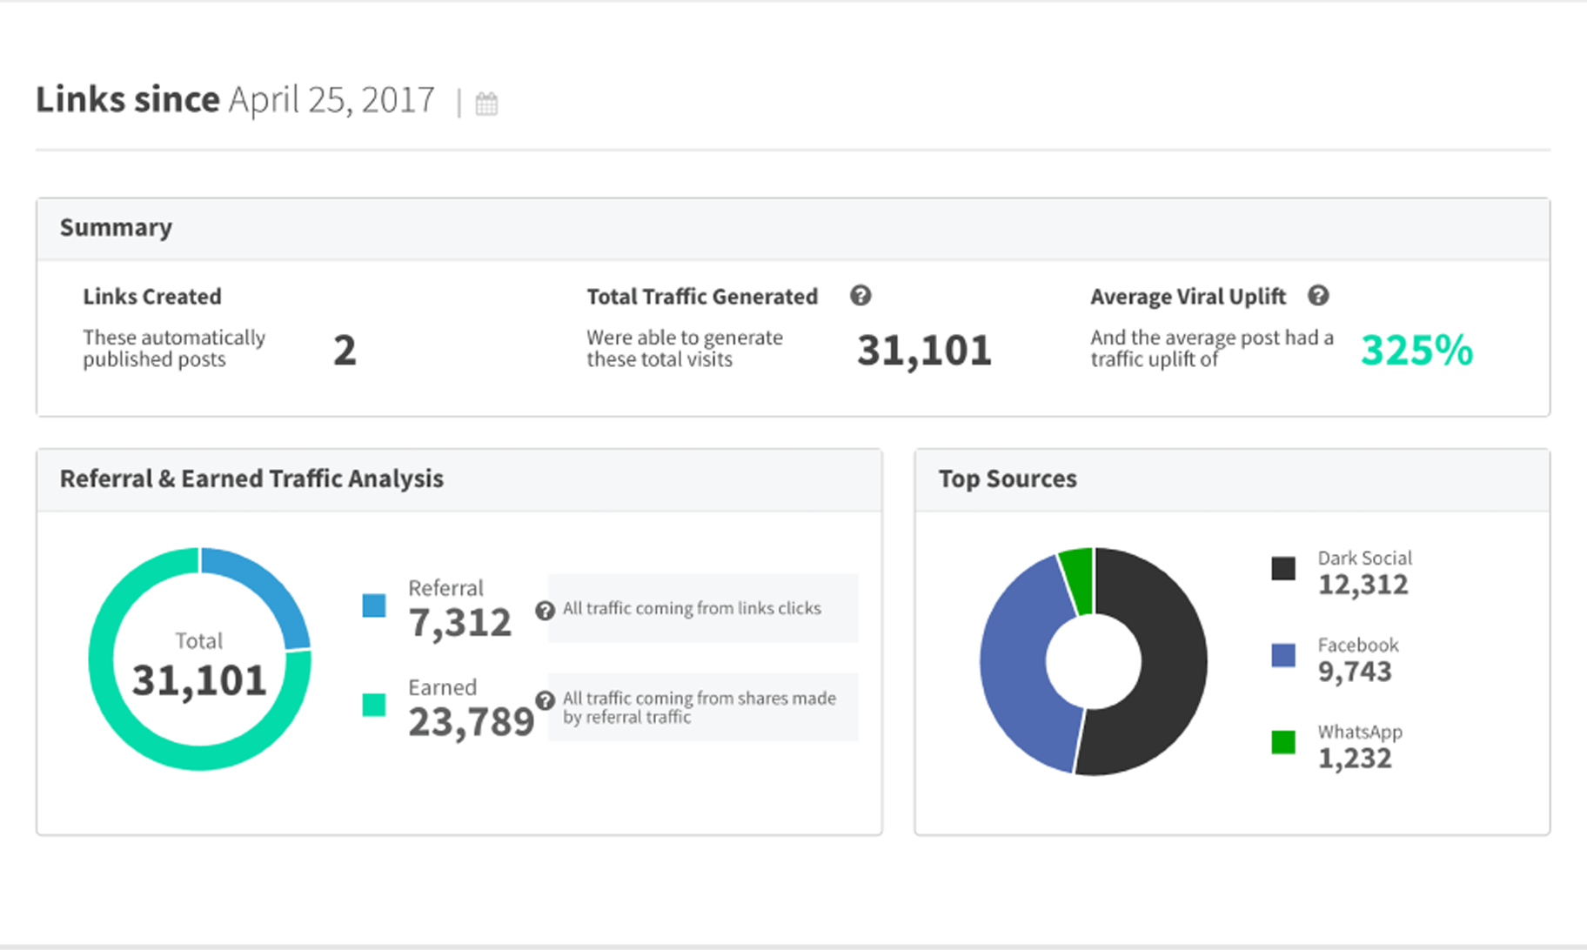Open the date picker calendar icon
This screenshot has height=950, width=1587.
487,103
